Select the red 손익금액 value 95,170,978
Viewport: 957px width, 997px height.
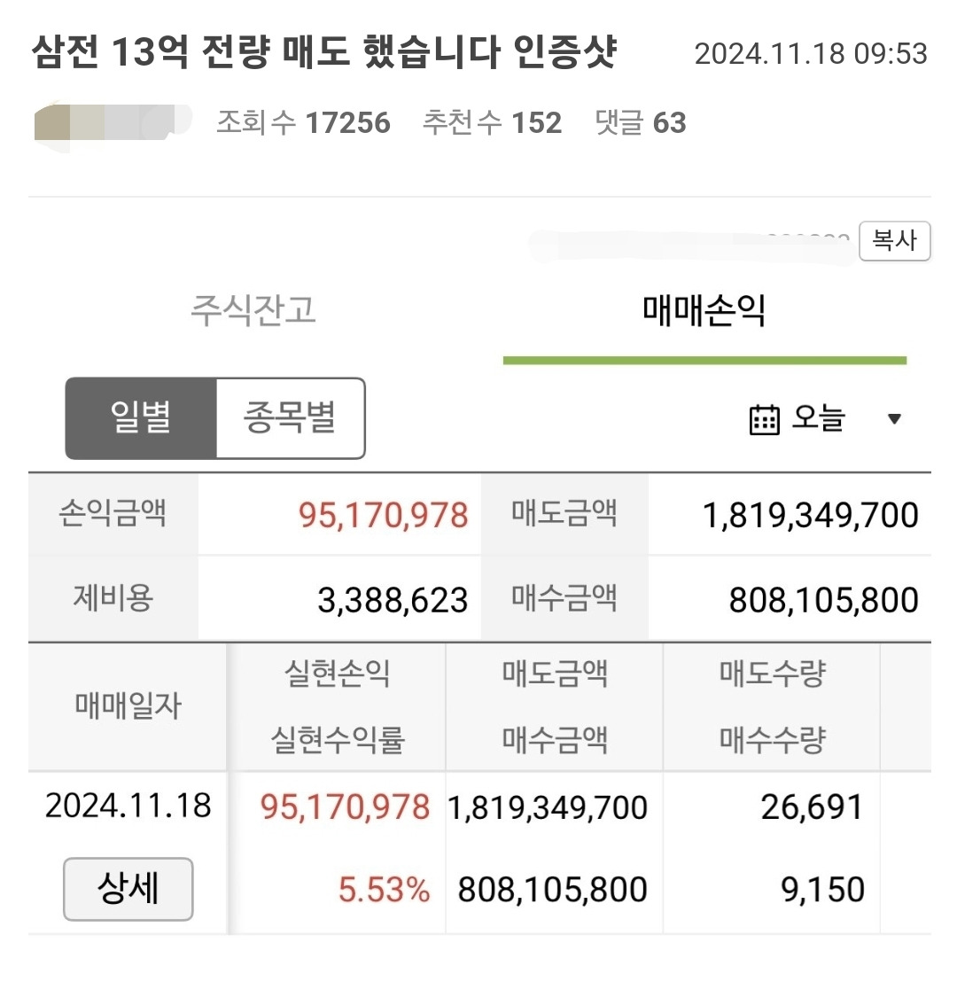383,515
